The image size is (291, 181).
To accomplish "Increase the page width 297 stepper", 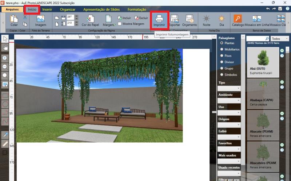I will point(77,16).
